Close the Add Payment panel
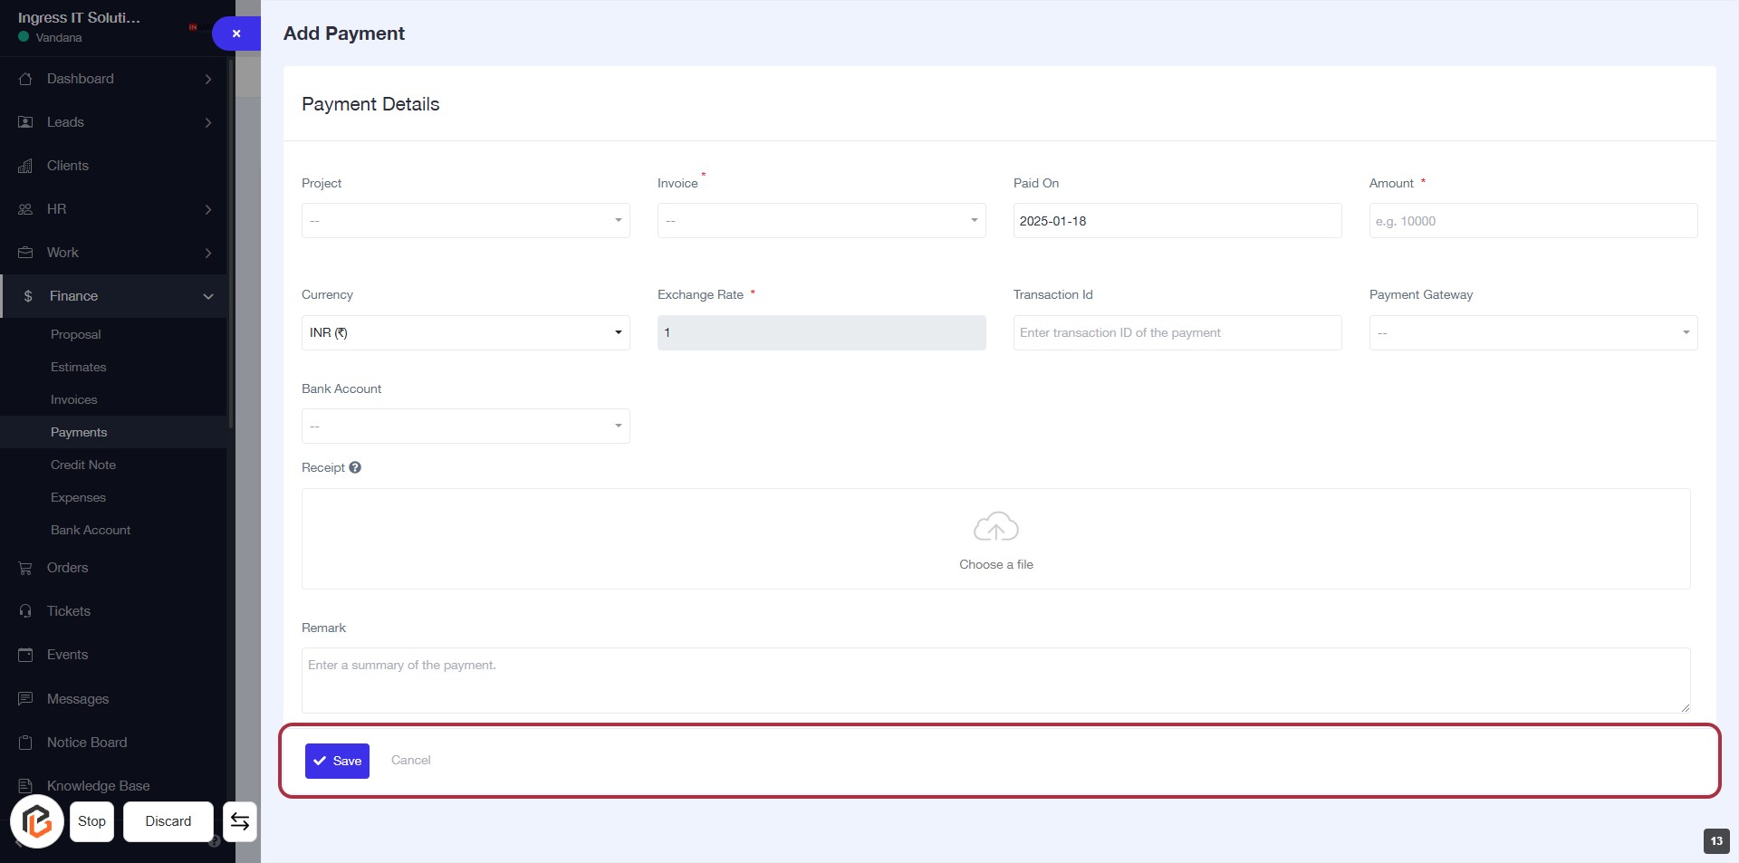The height and width of the screenshot is (863, 1739). click(x=236, y=34)
